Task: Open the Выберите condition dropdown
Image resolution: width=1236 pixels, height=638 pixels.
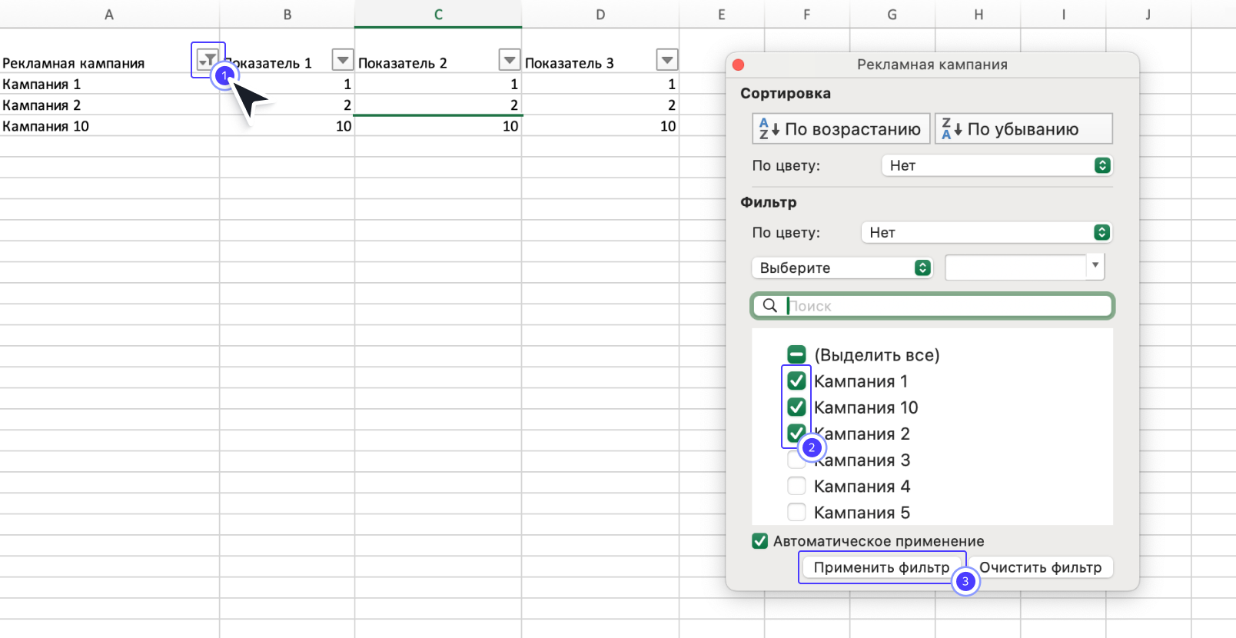Action: coord(842,267)
